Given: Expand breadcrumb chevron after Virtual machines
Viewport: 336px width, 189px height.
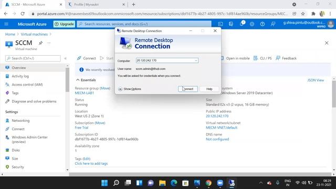Looking at the screenshot, I should point(50,34).
